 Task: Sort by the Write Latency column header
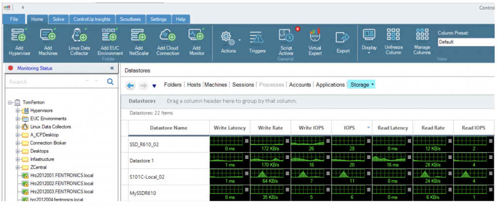tap(230, 128)
